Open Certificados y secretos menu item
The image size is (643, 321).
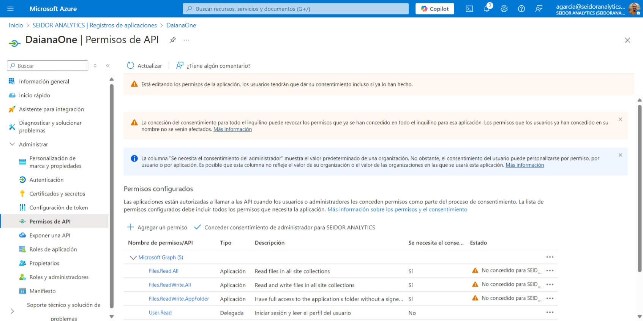[57, 194]
